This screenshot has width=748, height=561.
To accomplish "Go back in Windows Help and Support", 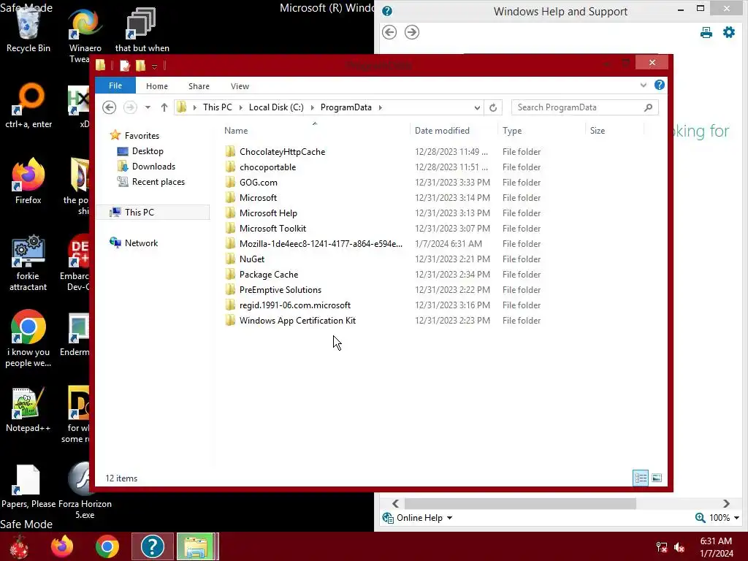I will click(x=389, y=32).
